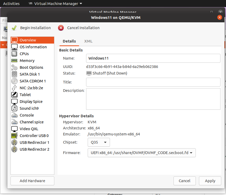The width and height of the screenshot is (226, 195).
Task: Open the Activities overview
Action: click(11, 4)
